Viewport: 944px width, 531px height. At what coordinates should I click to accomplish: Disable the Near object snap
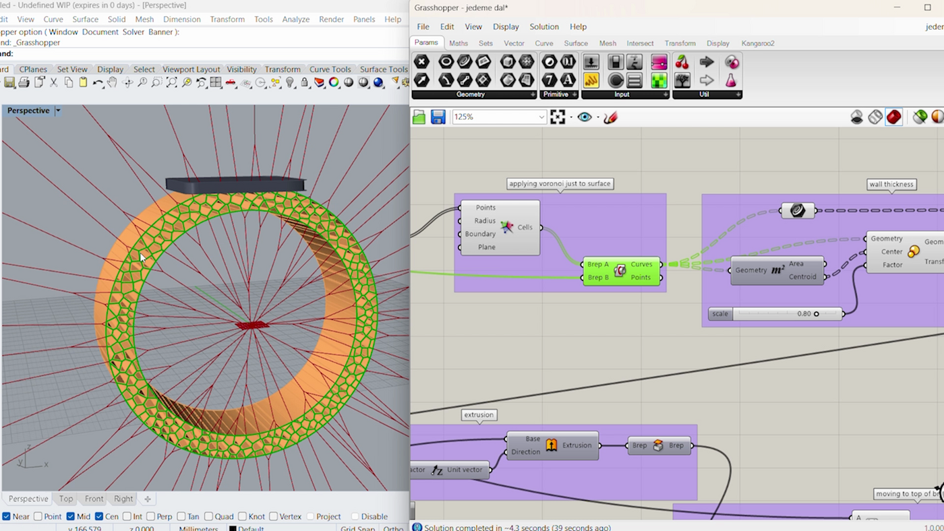[x=7, y=517]
